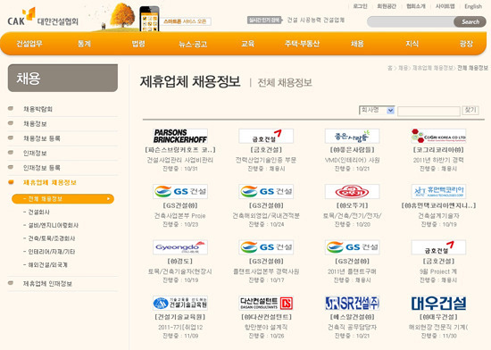Open the 오뚜기 logo listing

(x=352, y=192)
